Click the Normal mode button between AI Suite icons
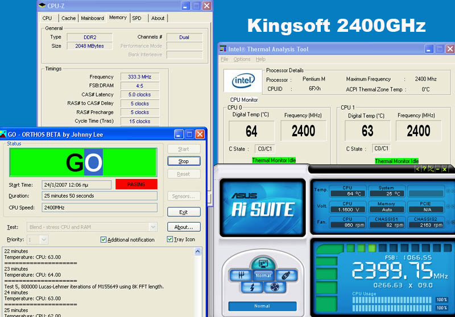455x317 pixels. [263, 276]
